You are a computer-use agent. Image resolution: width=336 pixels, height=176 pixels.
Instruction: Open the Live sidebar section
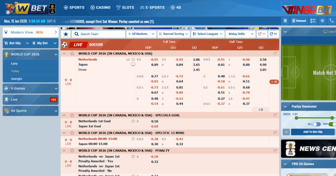[x=31, y=99]
